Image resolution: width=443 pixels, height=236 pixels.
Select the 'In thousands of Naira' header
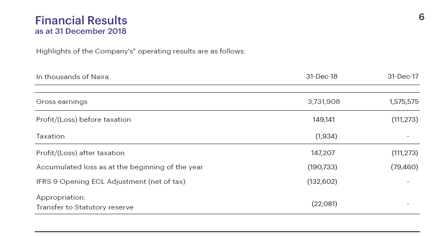click(72, 77)
